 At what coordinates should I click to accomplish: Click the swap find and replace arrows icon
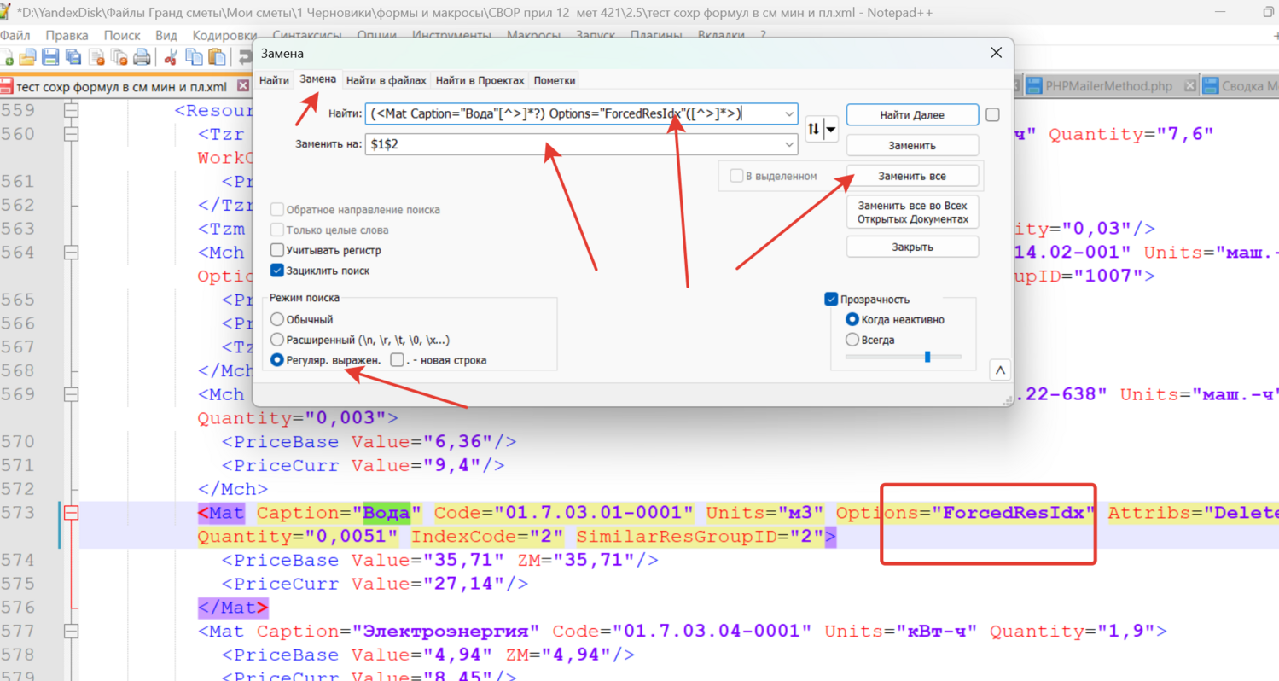pos(814,129)
